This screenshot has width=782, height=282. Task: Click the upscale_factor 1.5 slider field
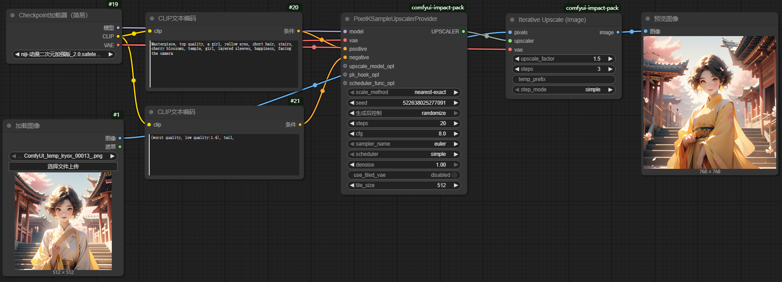tap(564, 59)
